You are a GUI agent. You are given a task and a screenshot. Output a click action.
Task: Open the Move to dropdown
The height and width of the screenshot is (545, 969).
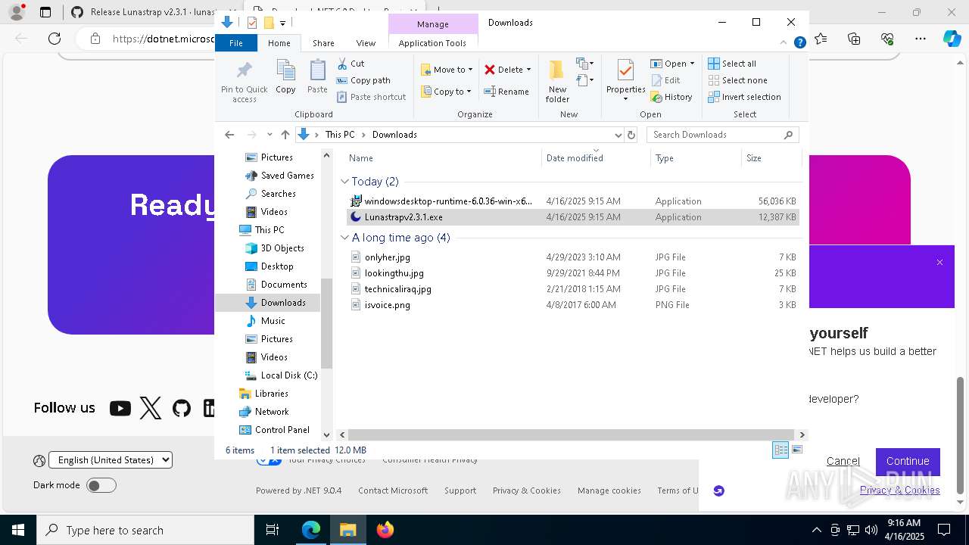point(447,70)
